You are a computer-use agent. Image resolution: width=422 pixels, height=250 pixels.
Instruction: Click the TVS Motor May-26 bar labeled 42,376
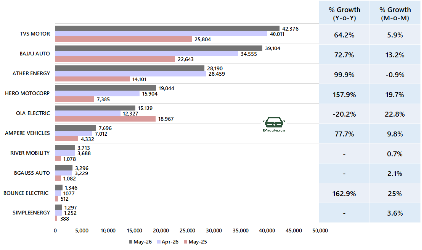167,28
